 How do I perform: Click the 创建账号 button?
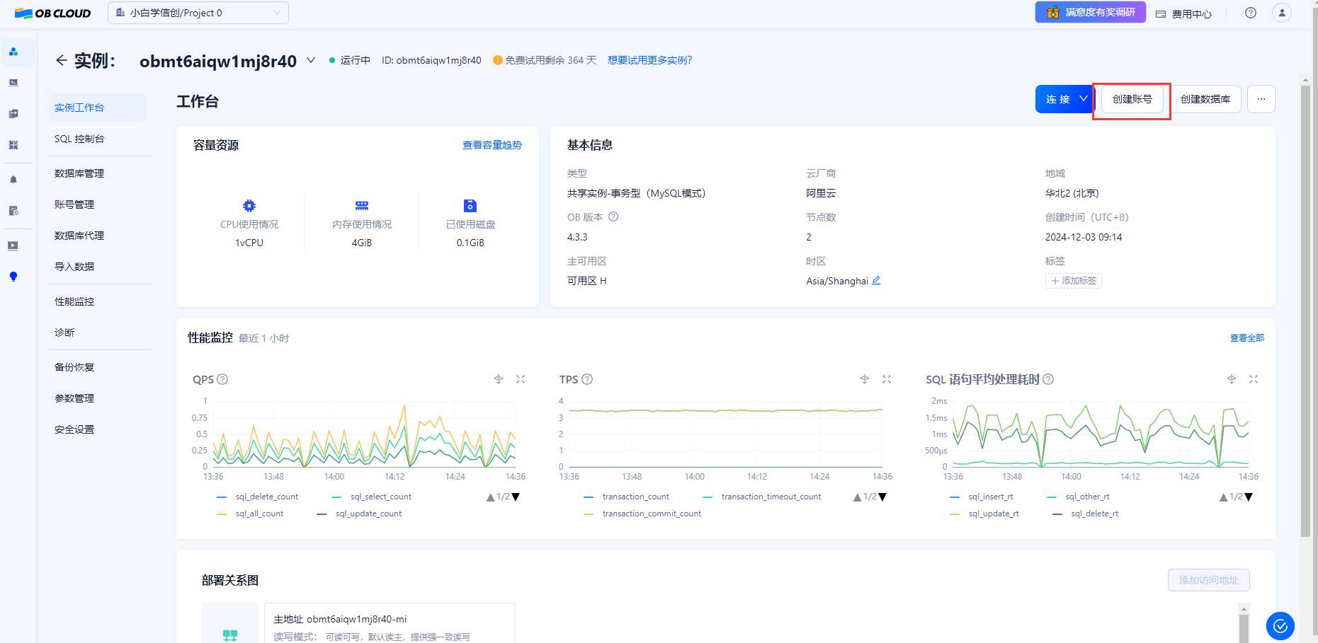click(x=1132, y=99)
